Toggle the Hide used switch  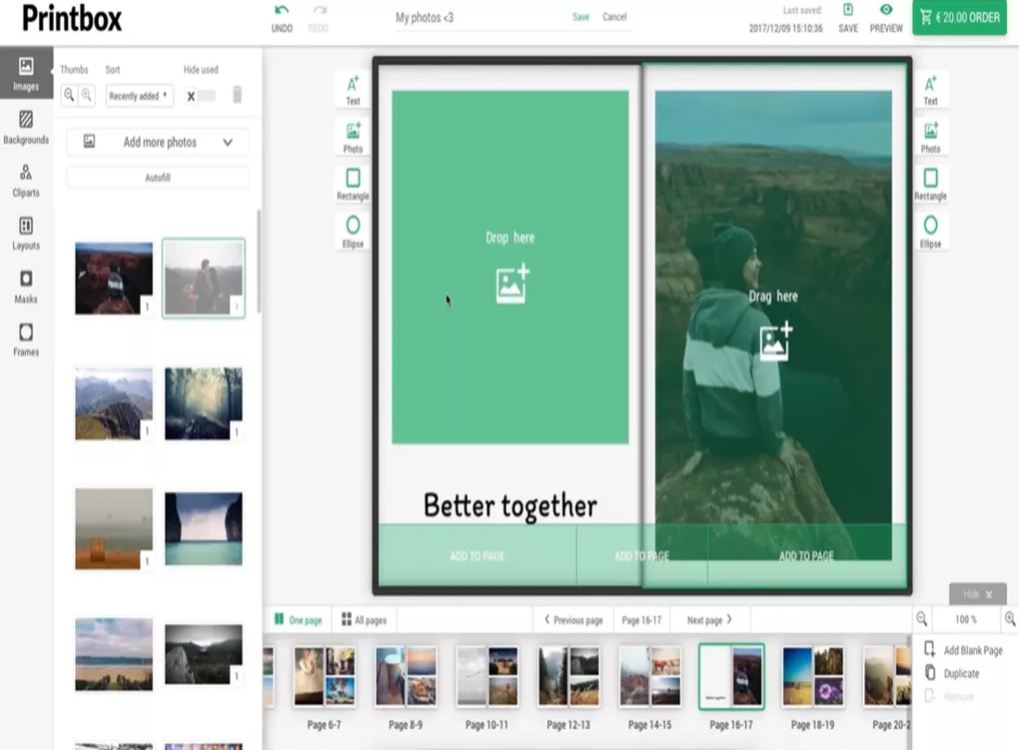[200, 95]
